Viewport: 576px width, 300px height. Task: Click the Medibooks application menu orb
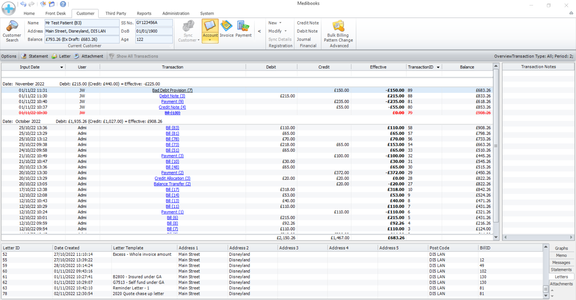point(9,8)
